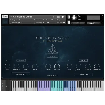Open the Output st.1 dropdown
Viewport: 105px width, 105px height.
tap(21, 20)
